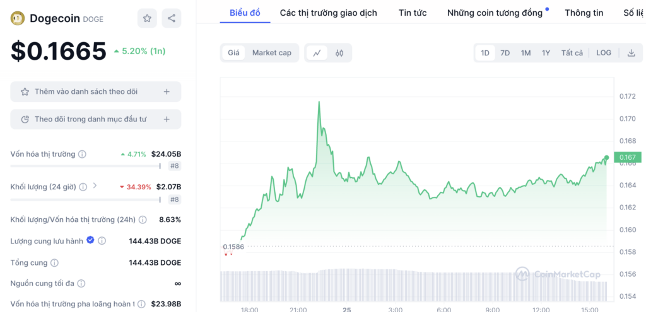Click the 34.39% volume change text
646x312 pixels.
tap(135, 187)
